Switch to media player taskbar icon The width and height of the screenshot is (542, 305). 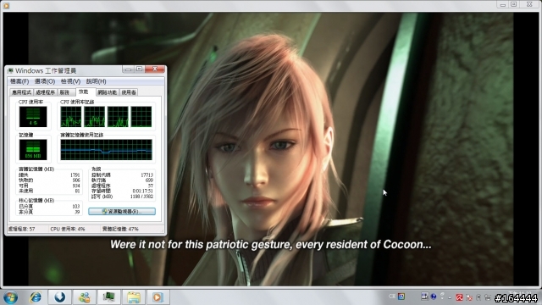158,297
